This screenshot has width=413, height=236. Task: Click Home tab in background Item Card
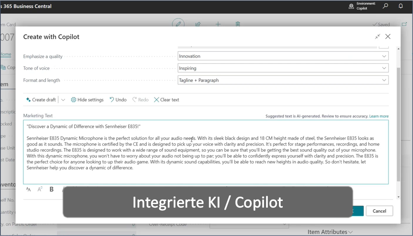[x=6, y=54]
